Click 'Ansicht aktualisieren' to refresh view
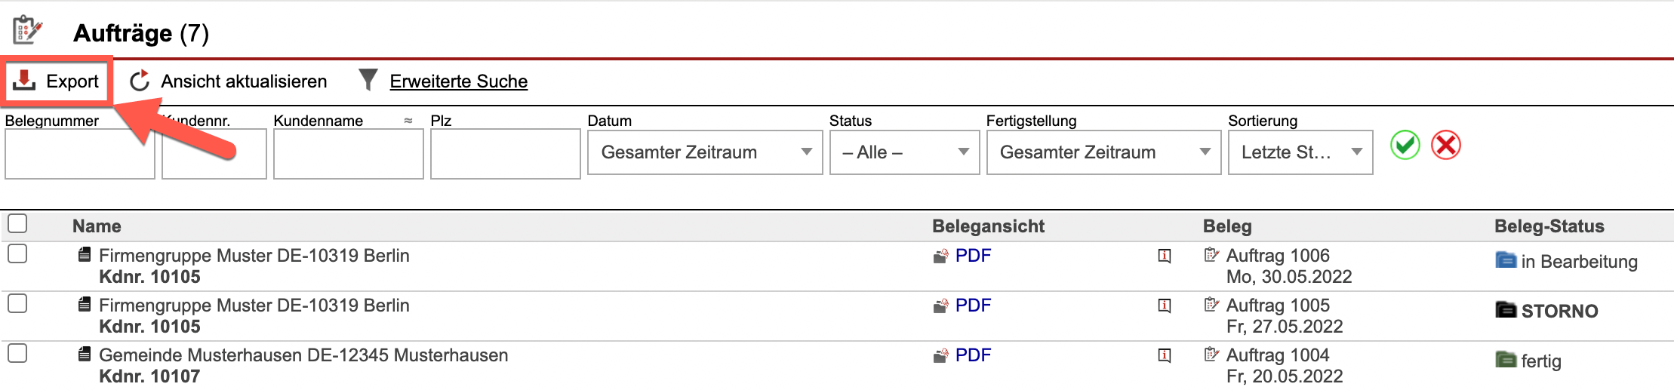This screenshot has height=390, width=1674. click(229, 81)
